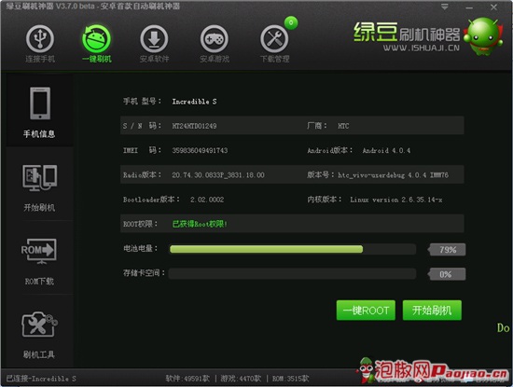Click the 0% storage value label

click(447, 274)
